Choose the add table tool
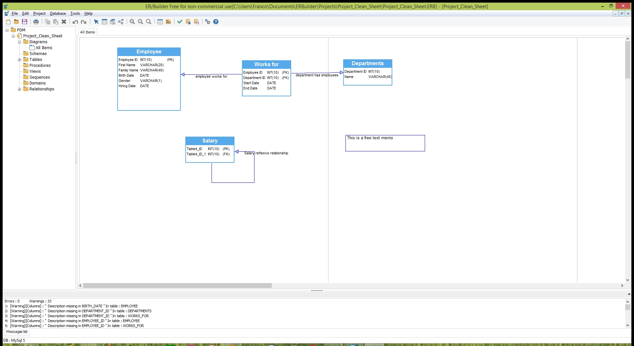This screenshot has width=634, height=346. point(104,22)
